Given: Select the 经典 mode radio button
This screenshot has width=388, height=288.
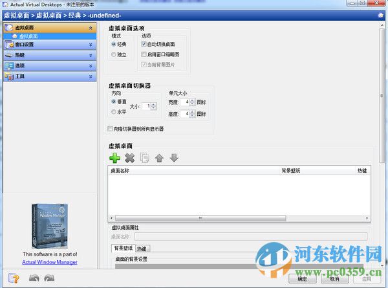Looking at the screenshot, I should click(114, 44).
